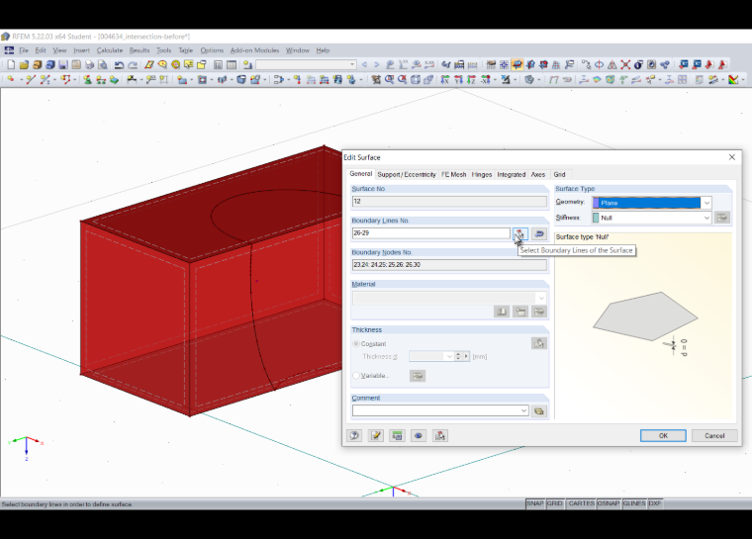This screenshot has width=752, height=539.
Task: Switch to the Axes tab
Action: [538, 174]
